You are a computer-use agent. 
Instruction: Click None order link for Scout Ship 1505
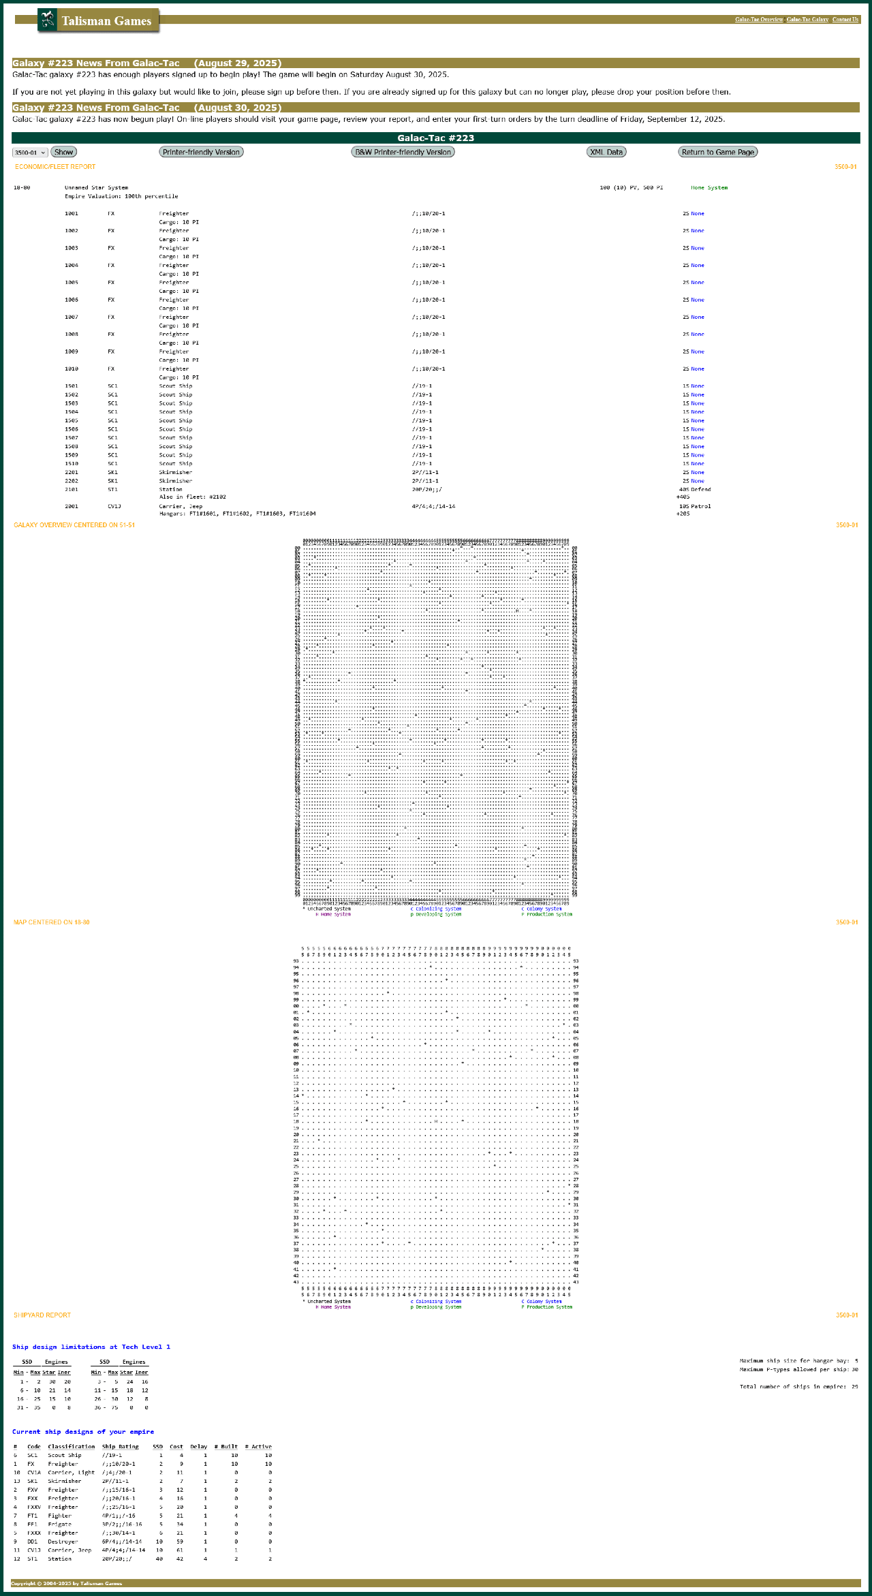tap(698, 421)
